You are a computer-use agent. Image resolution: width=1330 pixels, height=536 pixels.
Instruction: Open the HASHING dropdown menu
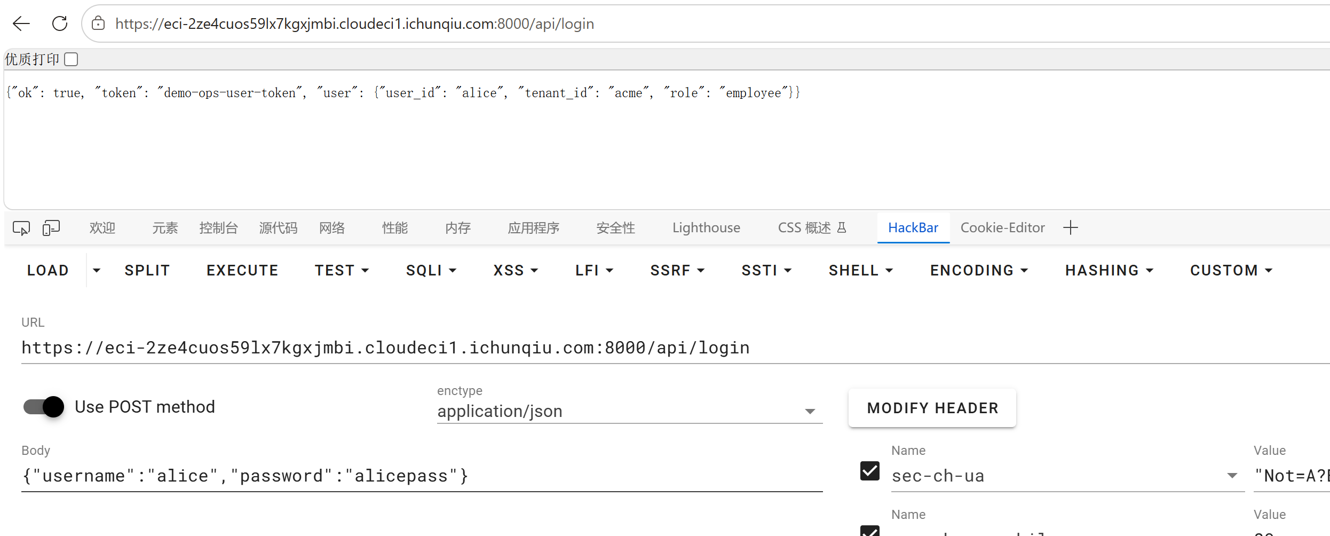(x=1109, y=271)
